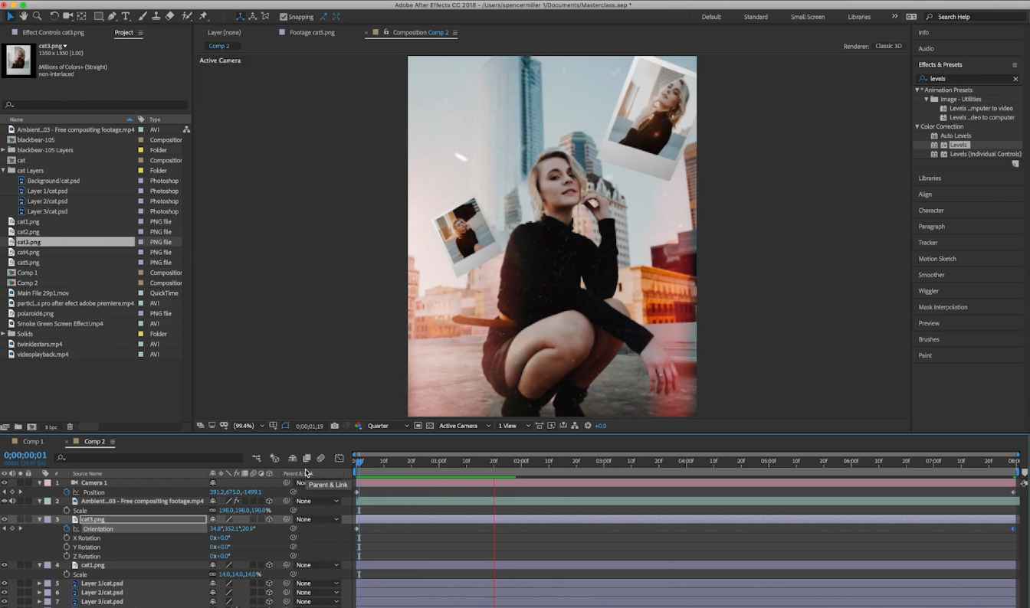This screenshot has height=608, width=1030.
Task: Choose the Horizontal Type tool
Action: pos(126,16)
